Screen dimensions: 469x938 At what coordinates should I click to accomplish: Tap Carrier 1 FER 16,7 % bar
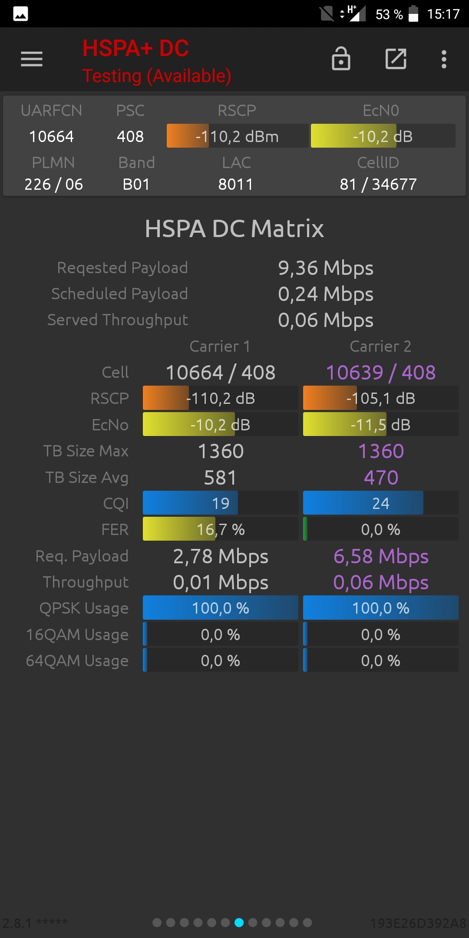click(x=220, y=529)
